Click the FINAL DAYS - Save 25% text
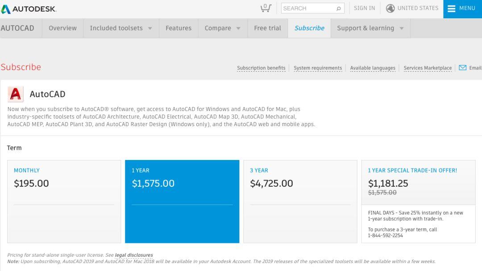Screen dimensions: 482x271 pyautogui.click(x=416, y=216)
